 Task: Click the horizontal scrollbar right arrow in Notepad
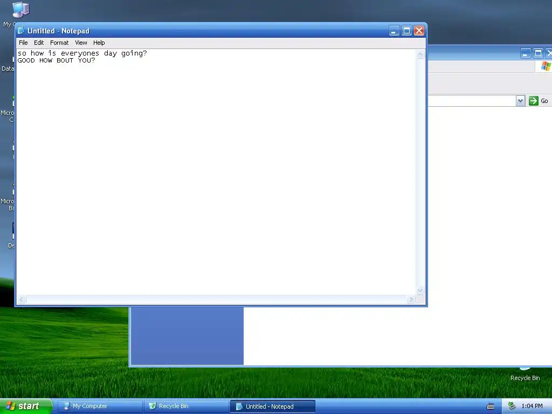[x=411, y=300]
